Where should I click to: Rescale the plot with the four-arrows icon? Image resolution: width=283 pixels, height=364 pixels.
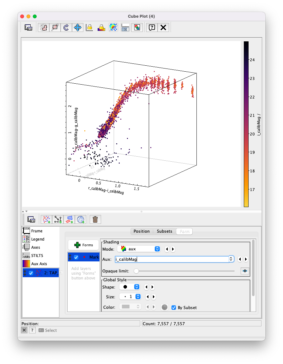click(78, 27)
